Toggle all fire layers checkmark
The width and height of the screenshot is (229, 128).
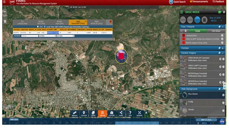point(181,31)
